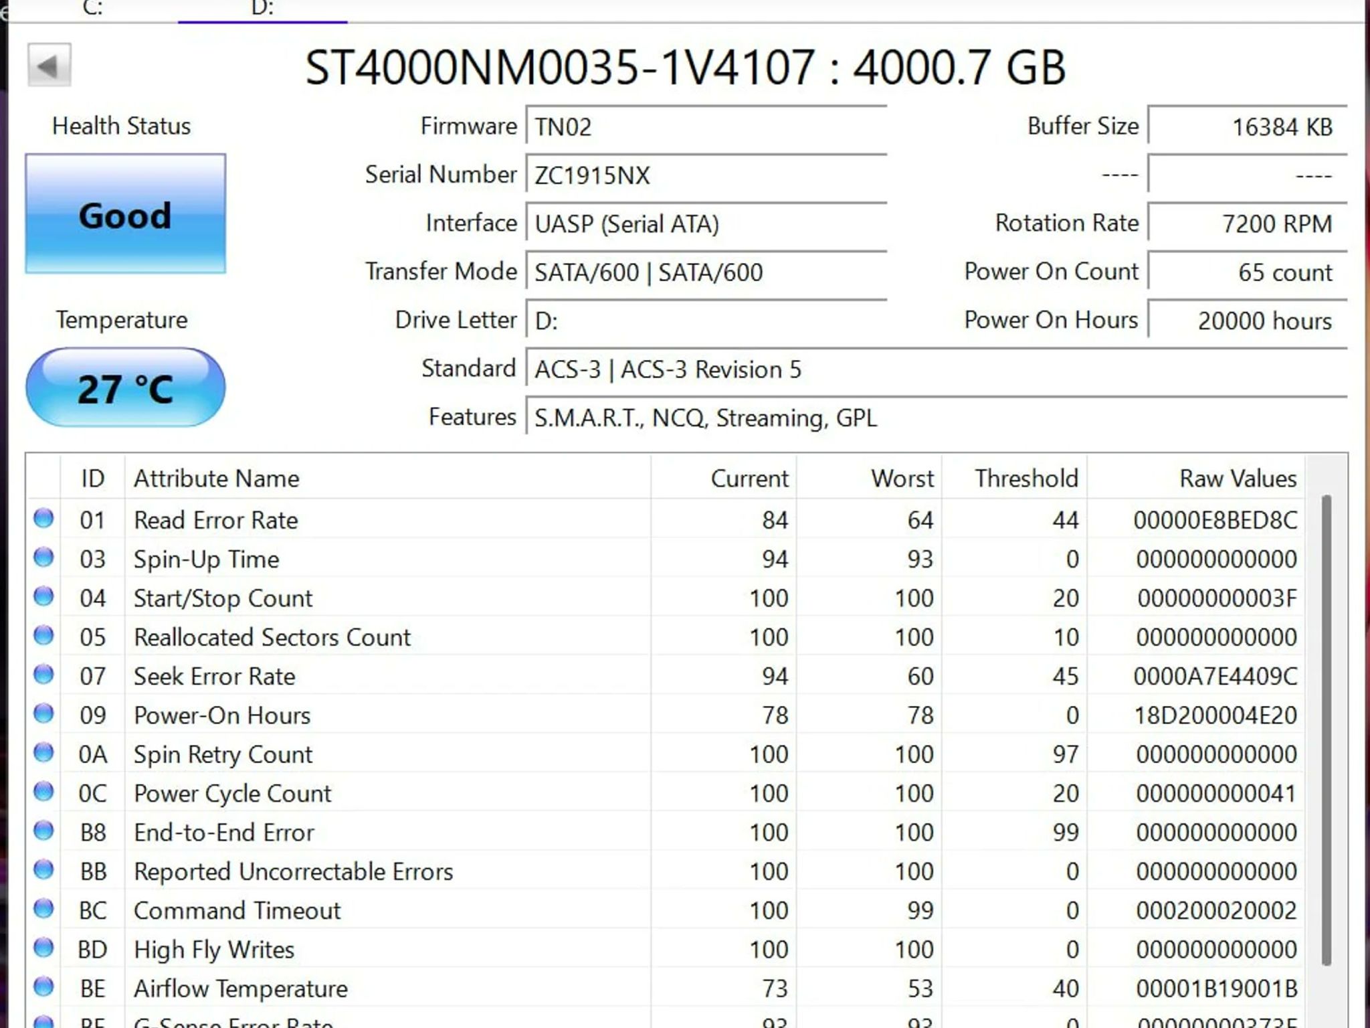Viewport: 1370px width, 1028px height.
Task: Click the disk title ST4000NM0035-1V4107
Action: pyautogui.click(x=560, y=68)
